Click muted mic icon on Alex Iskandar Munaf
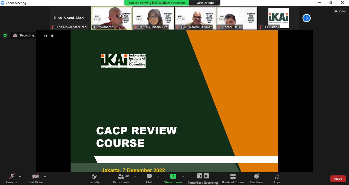Viewport: 349px width, 185px height. [177, 27]
